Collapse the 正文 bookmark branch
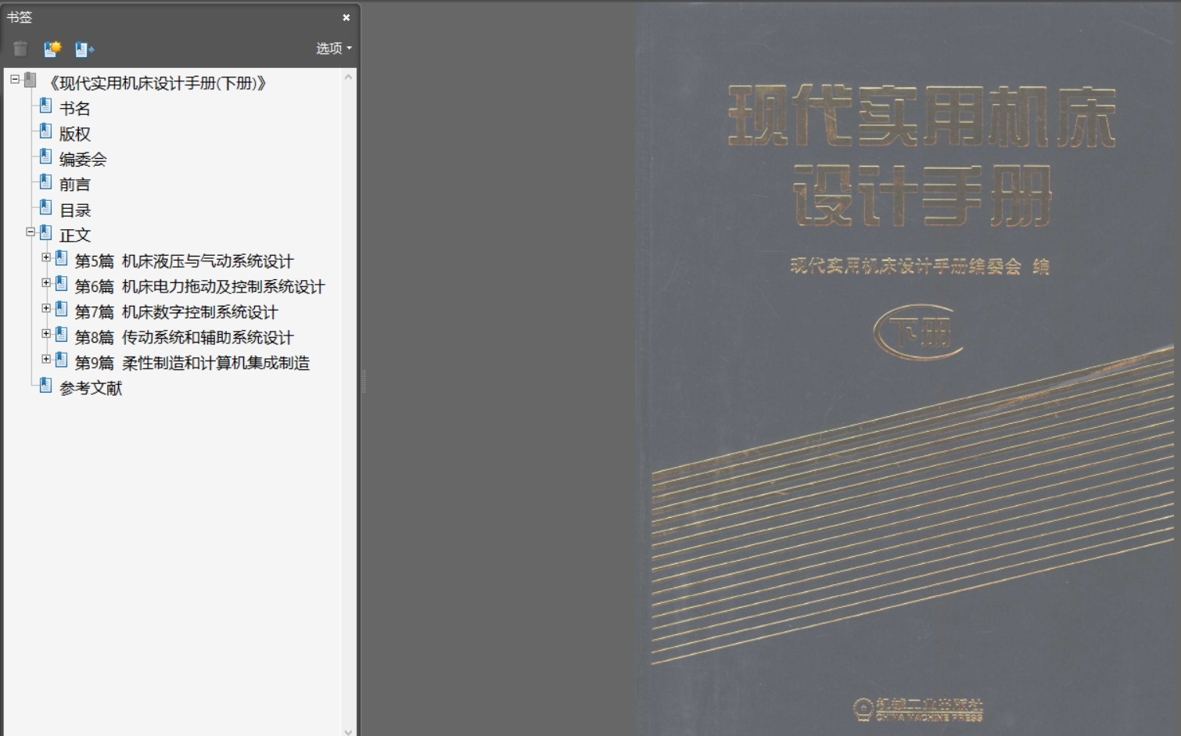This screenshot has height=736, width=1181. (x=31, y=232)
